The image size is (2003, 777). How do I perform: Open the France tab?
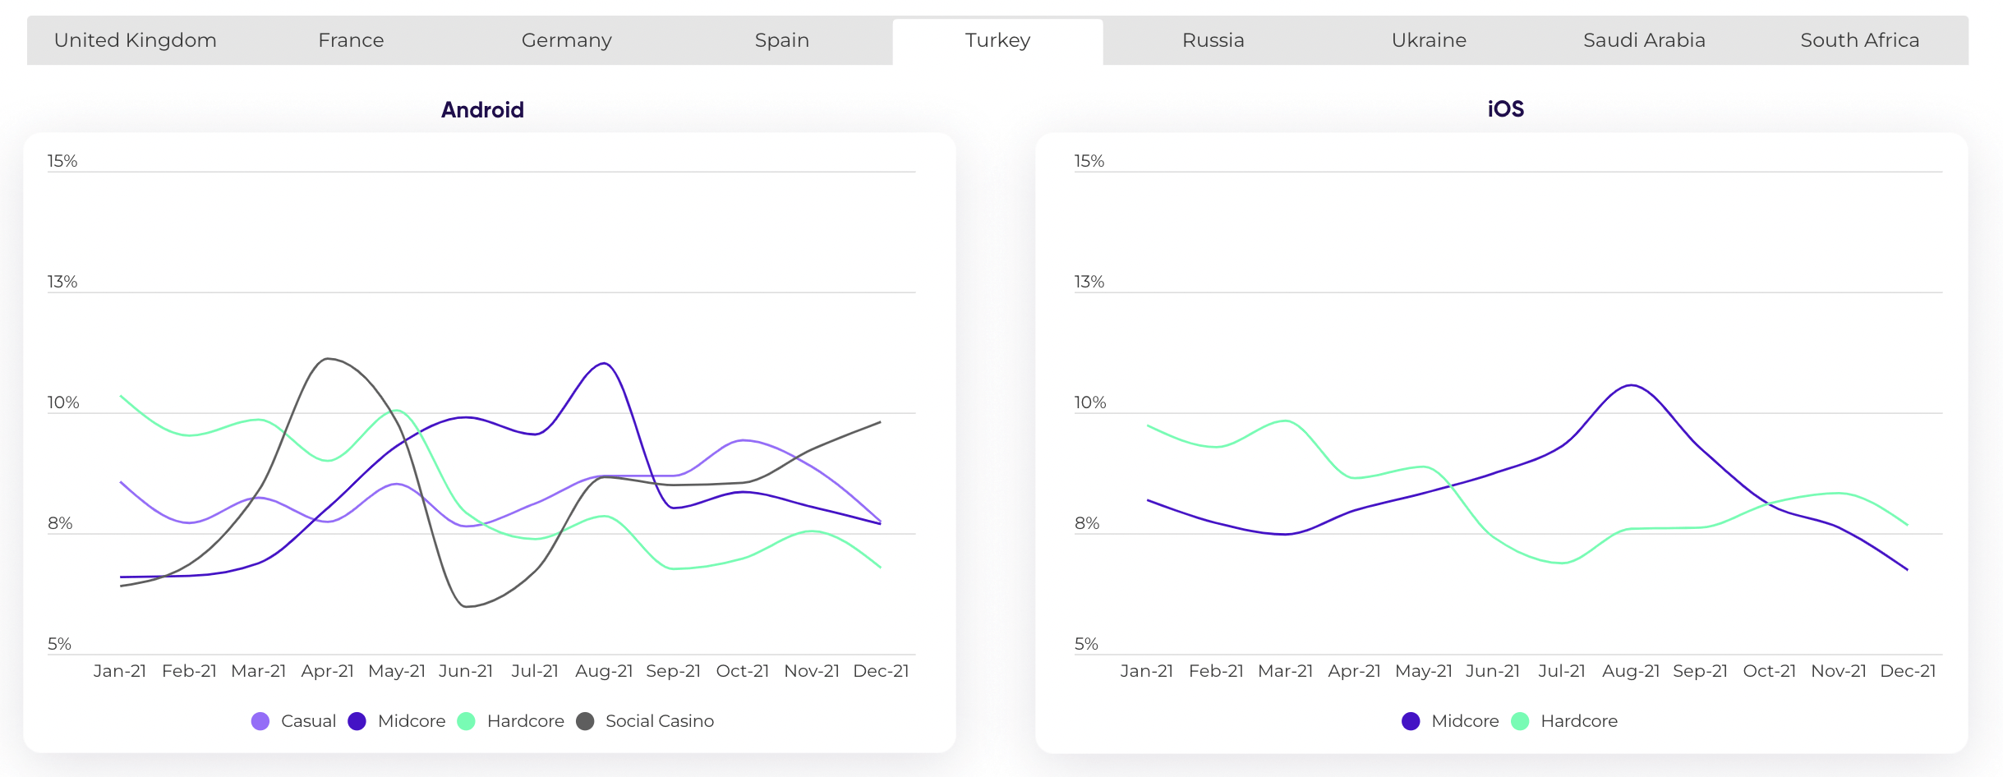[351, 40]
